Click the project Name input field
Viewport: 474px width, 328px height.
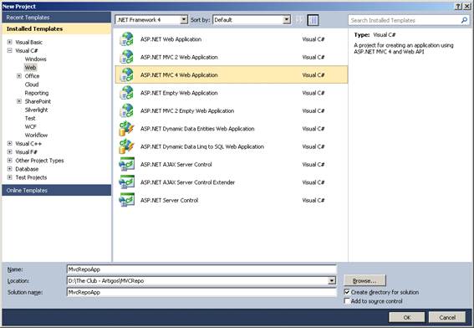pyautogui.click(x=201, y=269)
